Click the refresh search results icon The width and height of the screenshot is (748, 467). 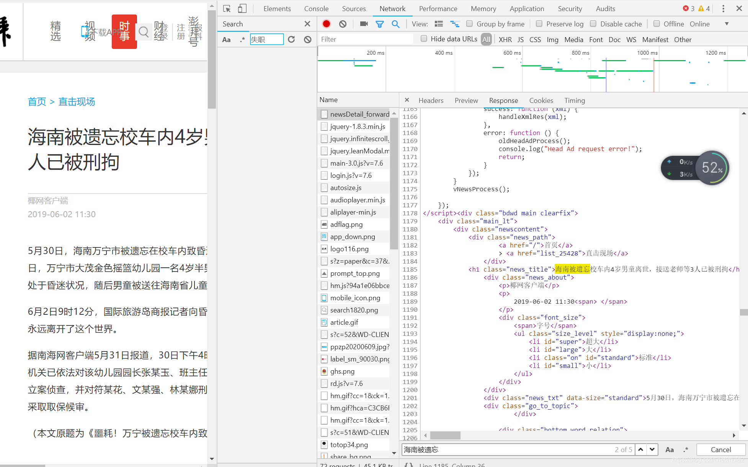[291, 39]
